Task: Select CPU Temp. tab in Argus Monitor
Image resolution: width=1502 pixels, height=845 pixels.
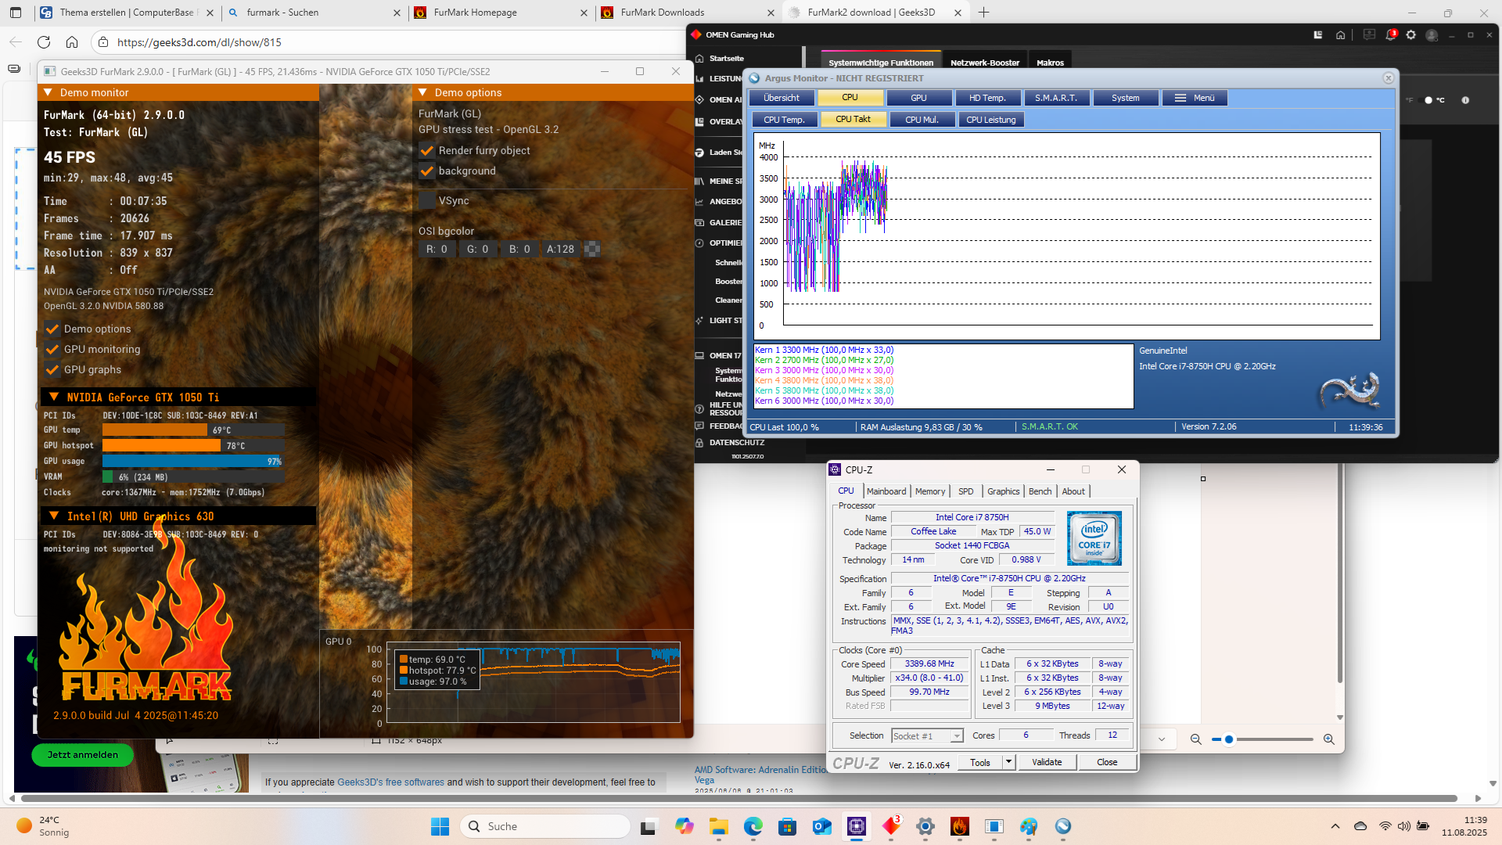Action: [784, 120]
